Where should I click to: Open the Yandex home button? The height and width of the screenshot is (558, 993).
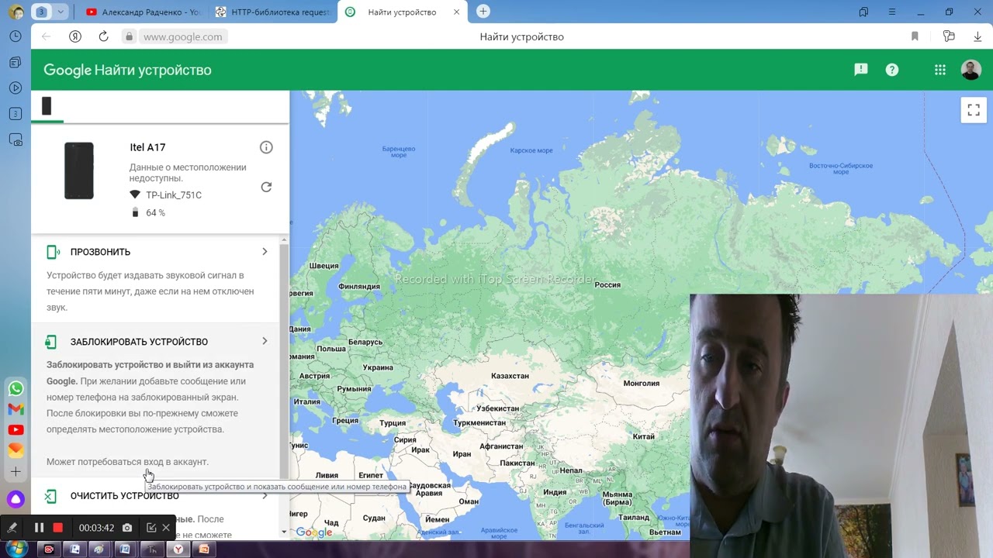pos(75,36)
